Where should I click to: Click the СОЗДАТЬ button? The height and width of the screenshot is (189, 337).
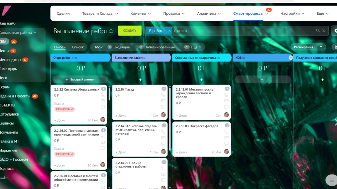[x=130, y=30]
